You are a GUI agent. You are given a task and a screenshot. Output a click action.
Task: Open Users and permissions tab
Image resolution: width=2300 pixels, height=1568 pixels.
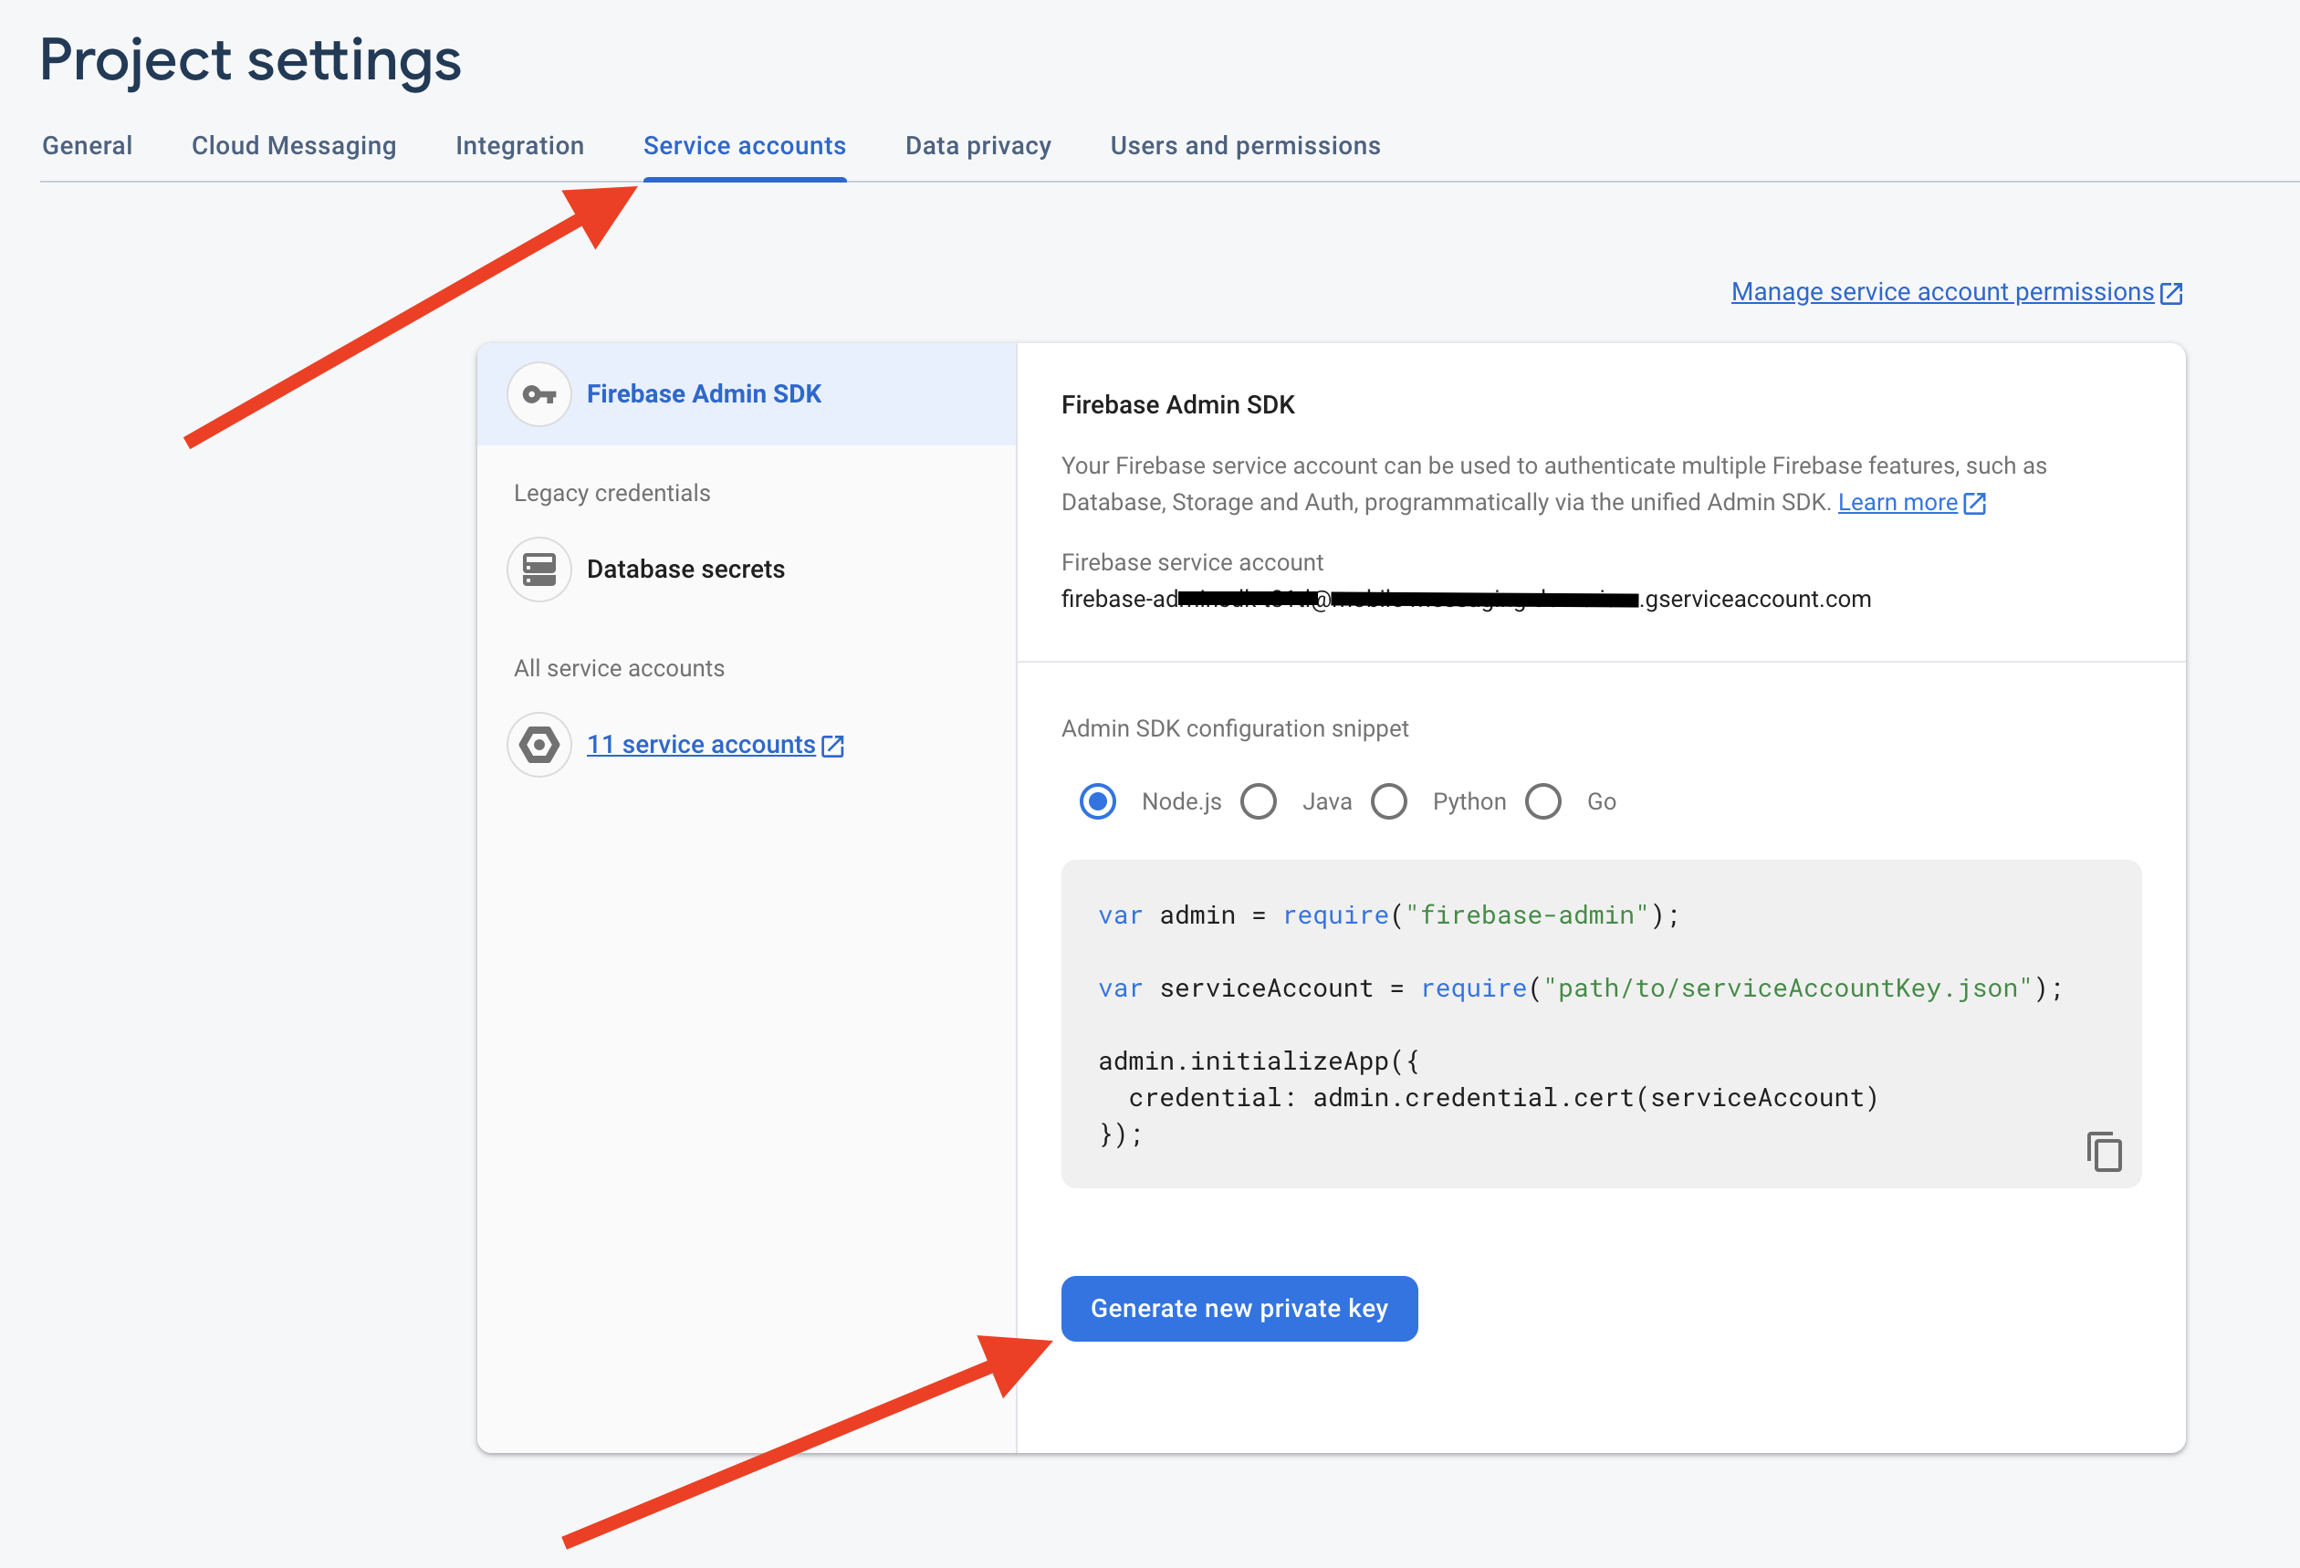pyautogui.click(x=1245, y=145)
